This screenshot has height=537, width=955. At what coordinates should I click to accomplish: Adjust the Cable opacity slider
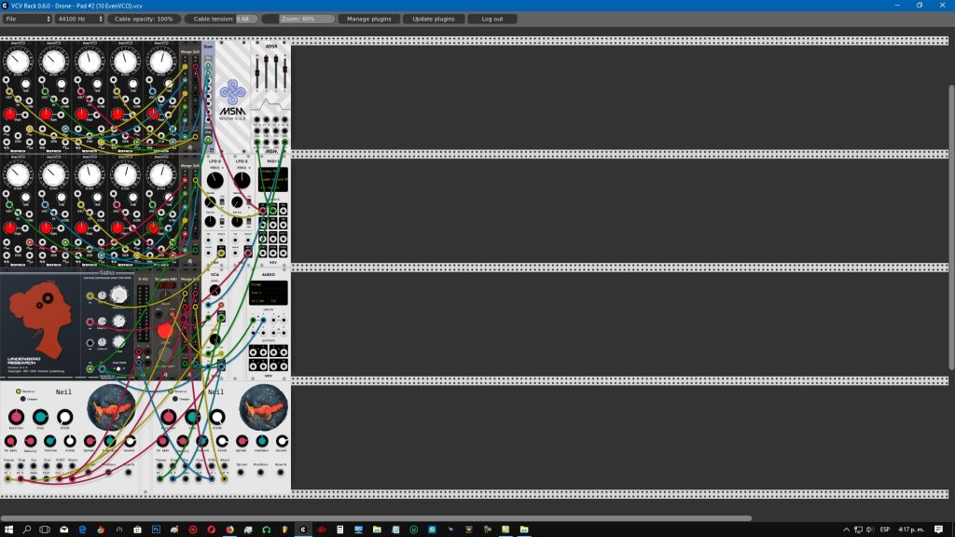pyautogui.click(x=144, y=19)
